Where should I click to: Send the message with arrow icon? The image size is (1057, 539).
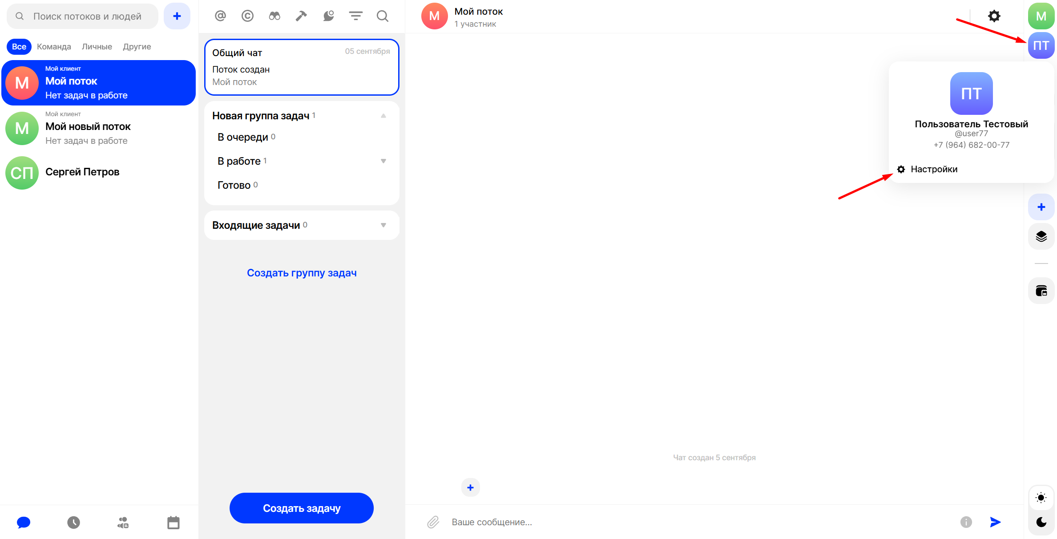996,522
